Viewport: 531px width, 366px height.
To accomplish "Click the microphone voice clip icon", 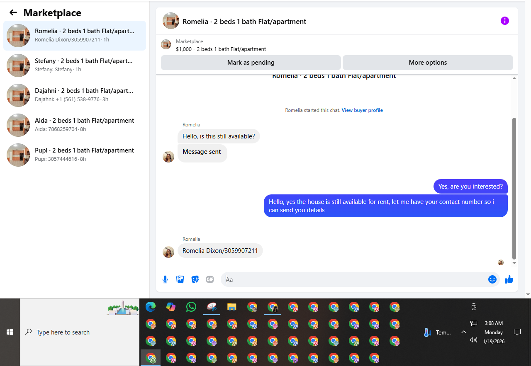I will tap(165, 279).
